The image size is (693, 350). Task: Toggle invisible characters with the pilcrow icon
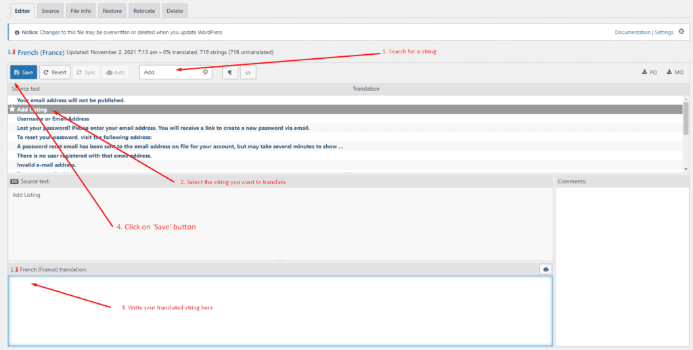(229, 72)
